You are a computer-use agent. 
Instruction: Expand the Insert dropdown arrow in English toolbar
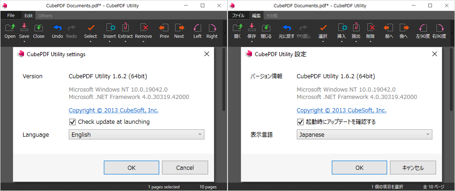(x=110, y=41)
